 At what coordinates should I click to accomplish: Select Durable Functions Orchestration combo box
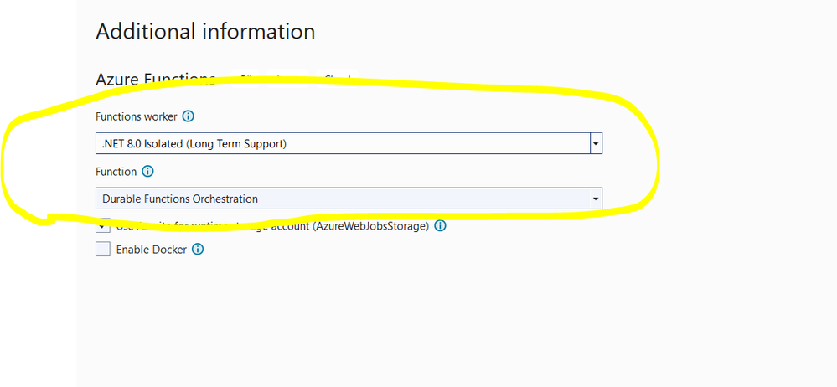335,199
